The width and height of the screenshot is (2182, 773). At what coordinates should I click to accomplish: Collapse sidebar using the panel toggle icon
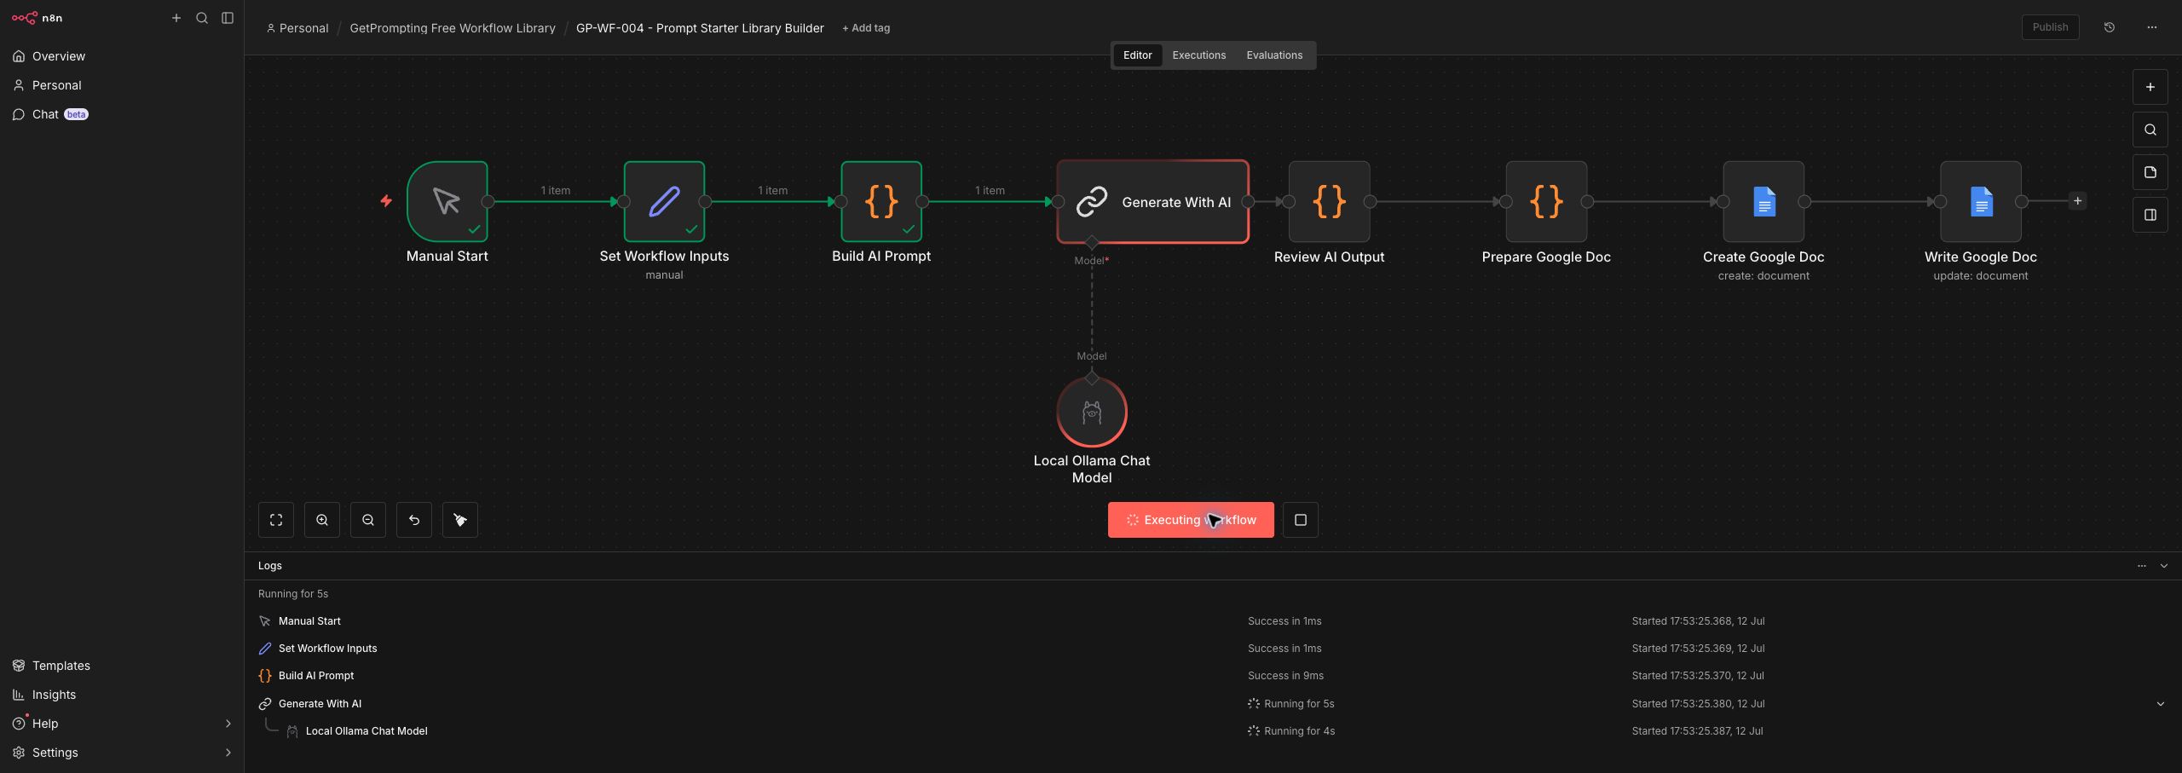[228, 18]
